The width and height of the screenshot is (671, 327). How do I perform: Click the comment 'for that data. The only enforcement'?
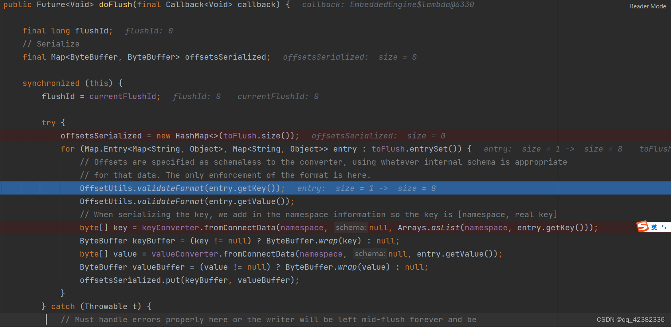[226, 175]
